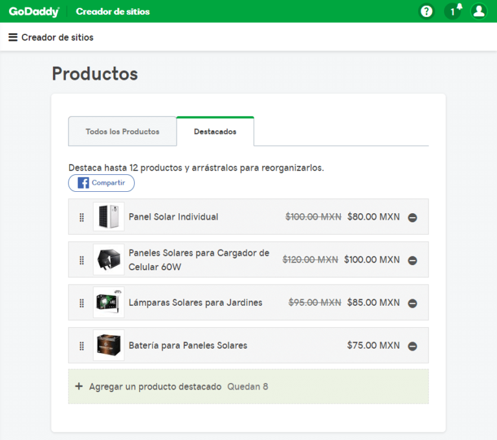
Task: Click the GoDaddy logo
Action: [x=34, y=12]
